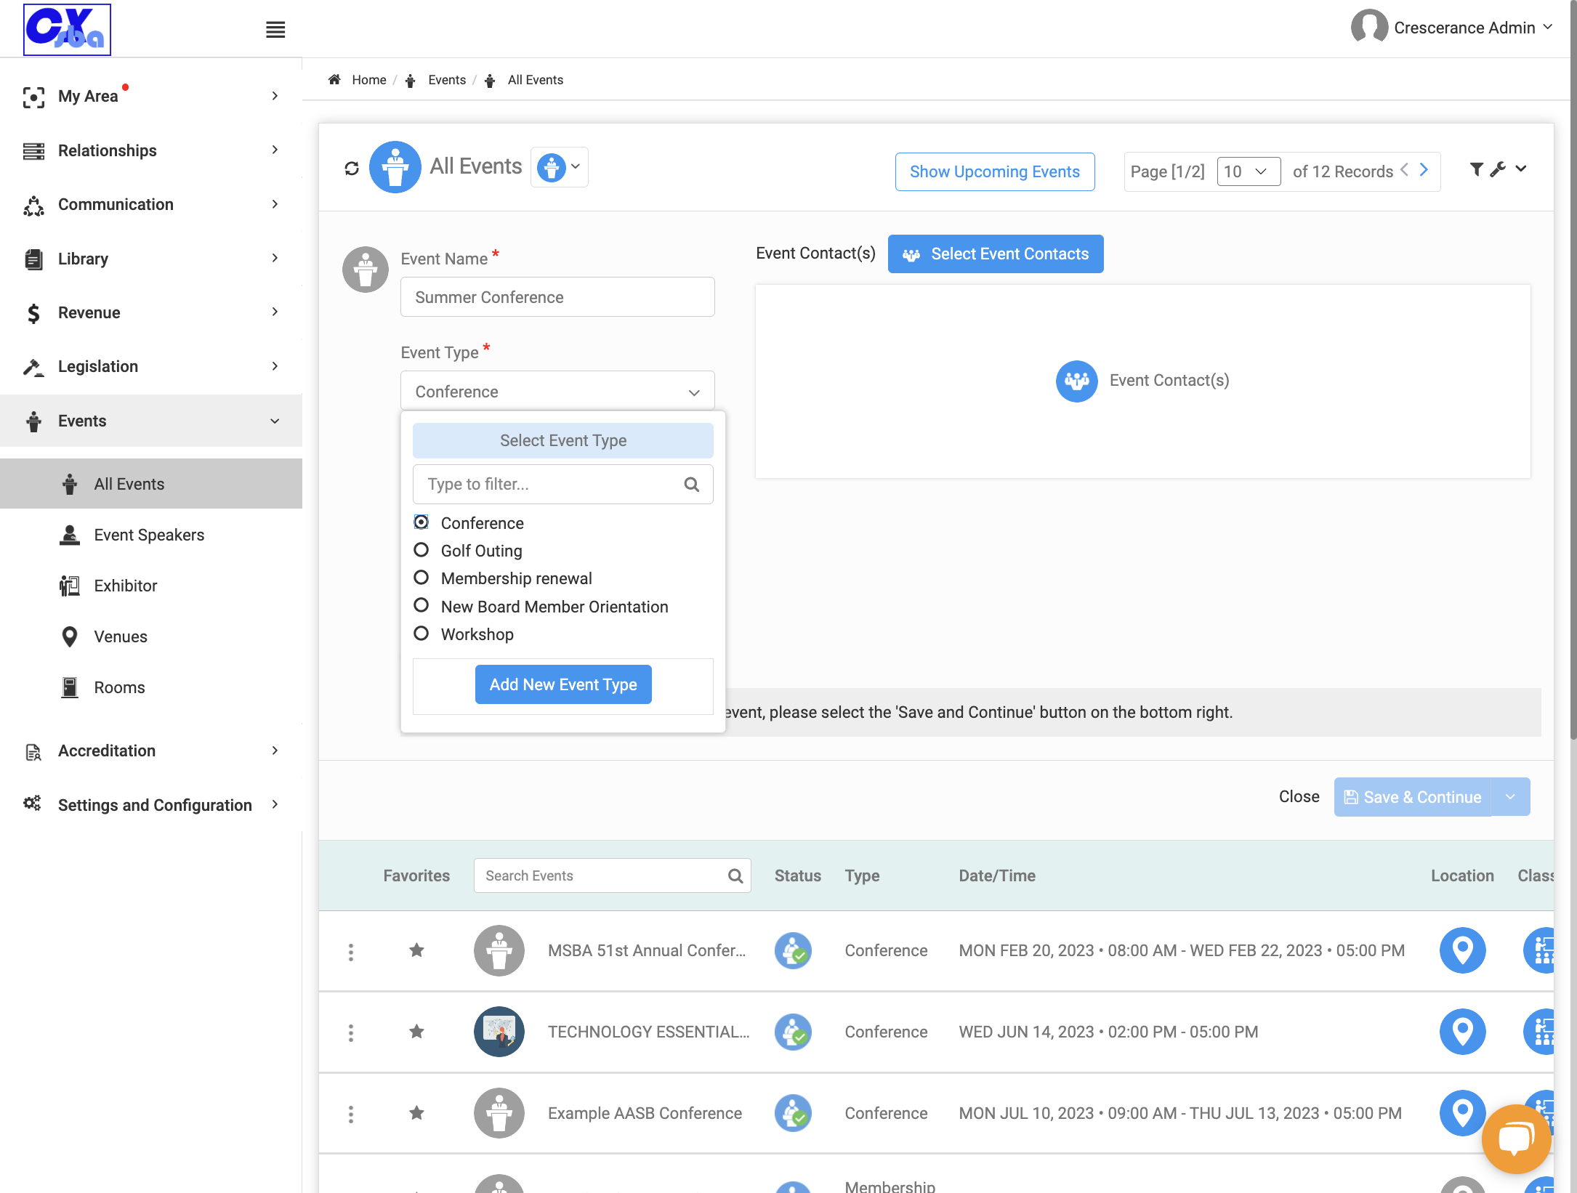This screenshot has width=1577, height=1193.
Task: Select the Conference radio option
Action: pyautogui.click(x=421, y=522)
